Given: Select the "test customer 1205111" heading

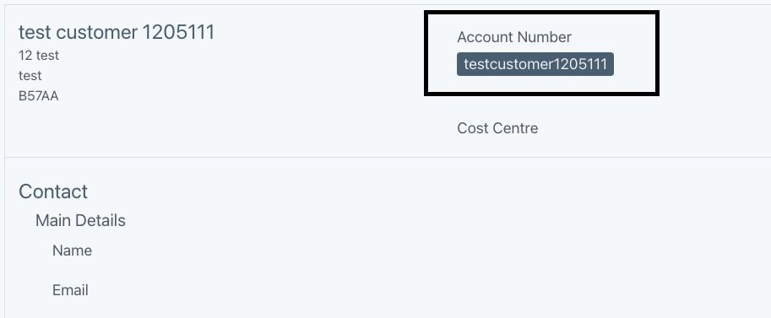Looking at the screenshot, I should coord(117,32).
